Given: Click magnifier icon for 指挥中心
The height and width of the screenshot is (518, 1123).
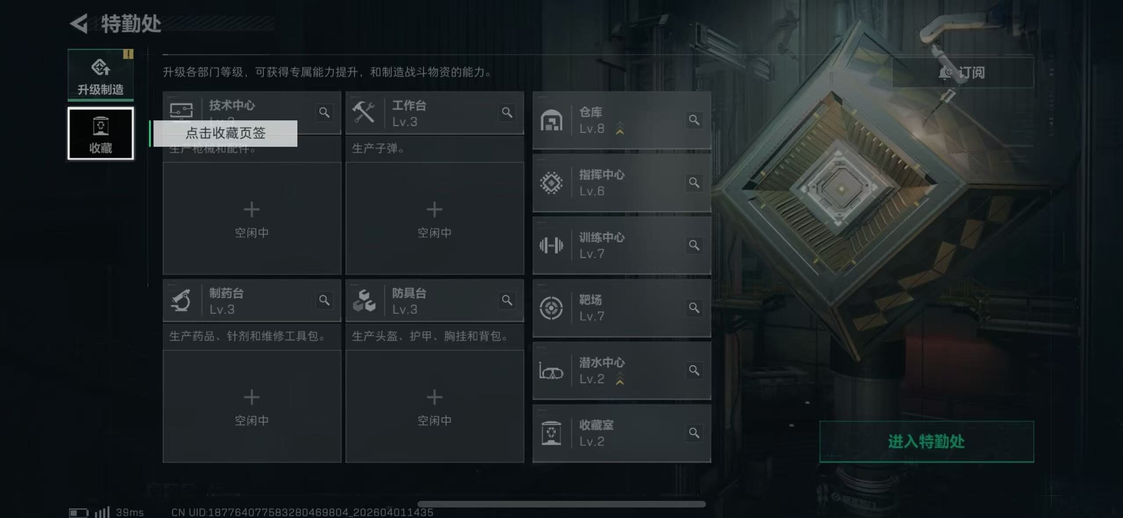Looking at the screenshot, I should (x=694, y=182).
